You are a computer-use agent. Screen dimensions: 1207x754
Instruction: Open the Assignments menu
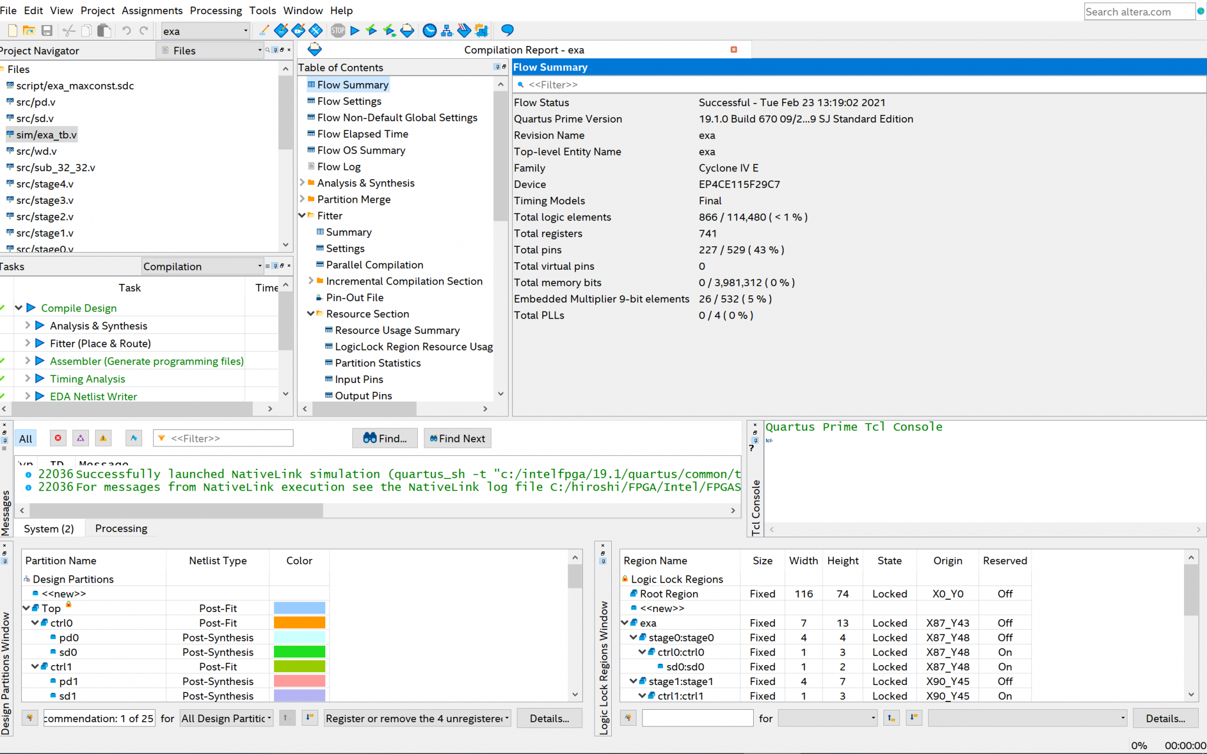click(151, 11)
